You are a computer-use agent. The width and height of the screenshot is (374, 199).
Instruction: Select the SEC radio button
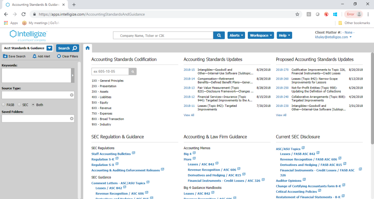tap(19, 105)
